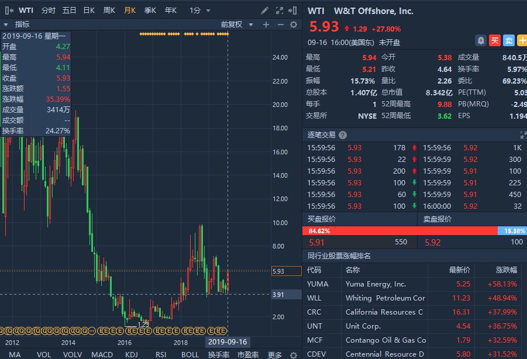
Task: Collapse the left panel with the arrow icon
Action: pos(8,11)
